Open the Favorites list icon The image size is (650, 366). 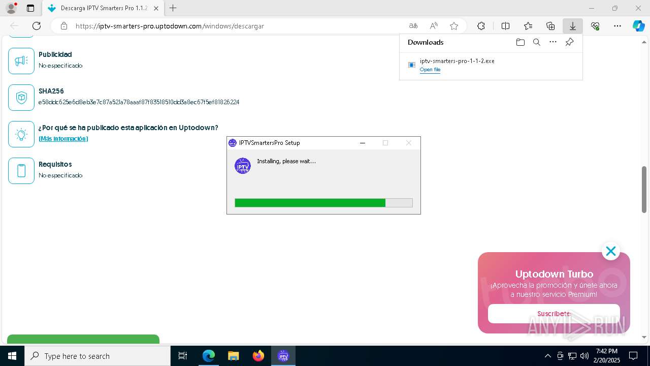(528, 26)
